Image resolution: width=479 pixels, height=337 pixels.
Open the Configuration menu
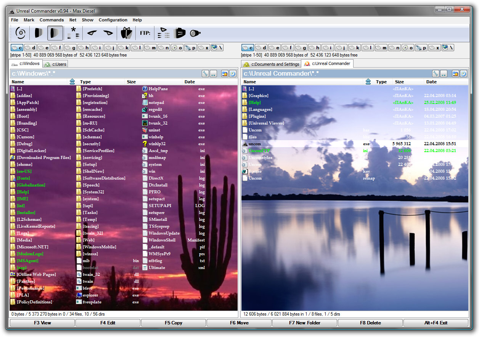(113, 20)
